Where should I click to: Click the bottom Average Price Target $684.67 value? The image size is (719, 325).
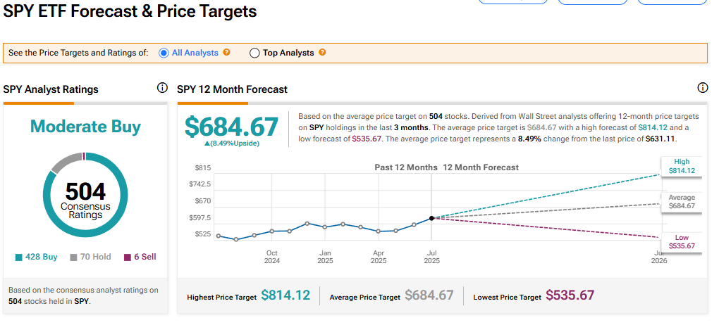[x=429, y=295]
